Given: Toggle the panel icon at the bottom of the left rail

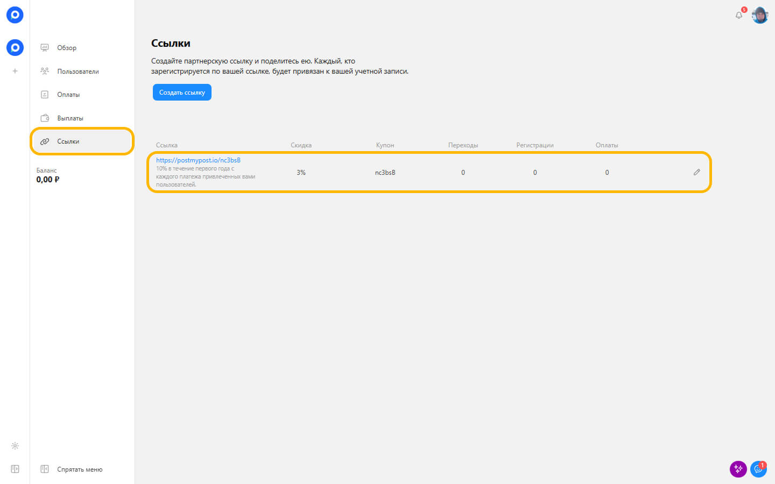Looking at the screenshot, I should pos(15,469).
